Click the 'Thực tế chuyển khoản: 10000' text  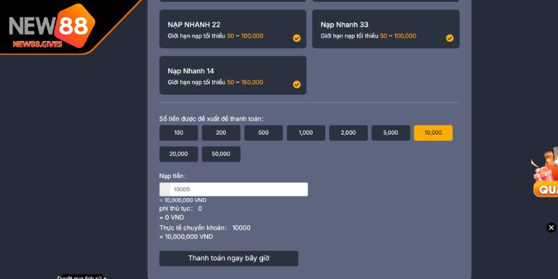(205, 228)
